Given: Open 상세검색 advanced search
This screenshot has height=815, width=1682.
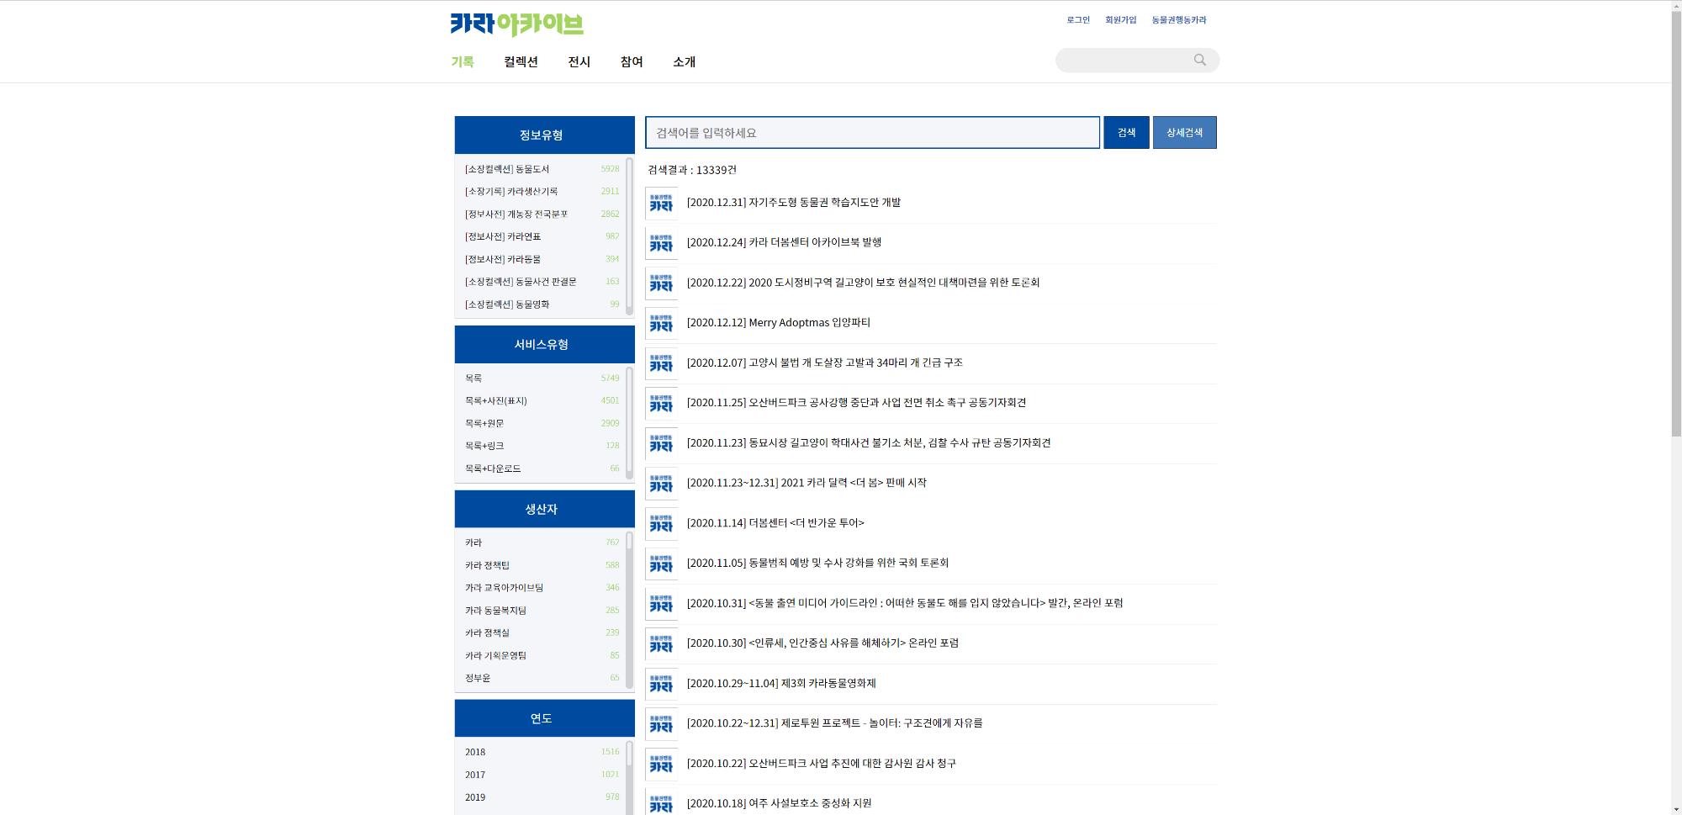Looking at the screenshot, I should point(1184,133).
